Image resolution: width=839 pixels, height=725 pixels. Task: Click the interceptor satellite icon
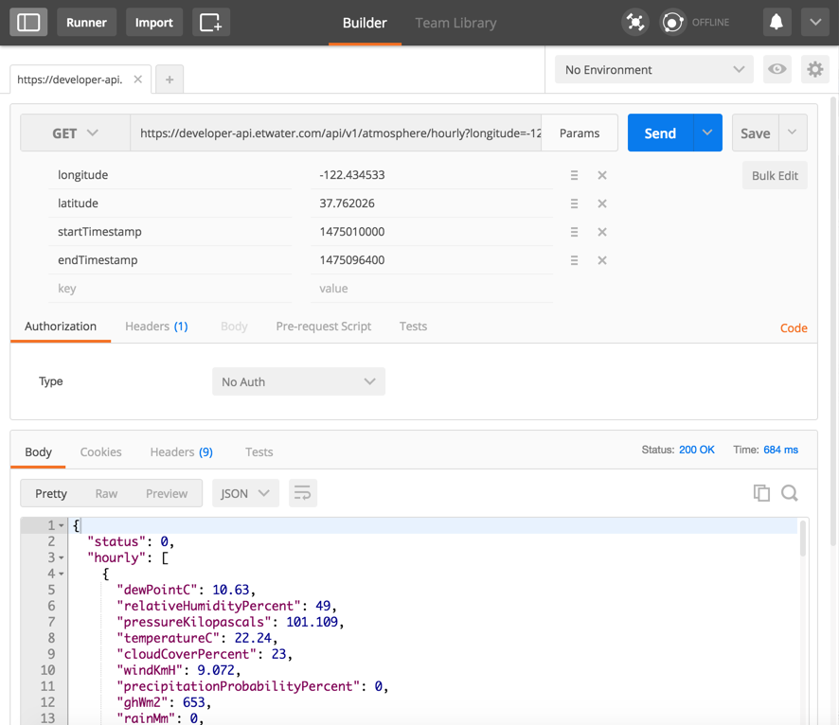point(635,23)
